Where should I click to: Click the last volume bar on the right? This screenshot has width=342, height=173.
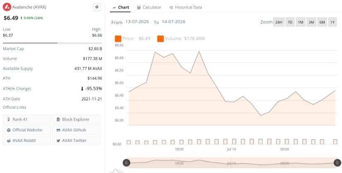pos(335,142)
